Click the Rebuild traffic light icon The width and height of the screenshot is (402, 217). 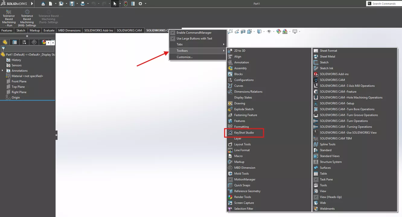(x=126, y=4)
